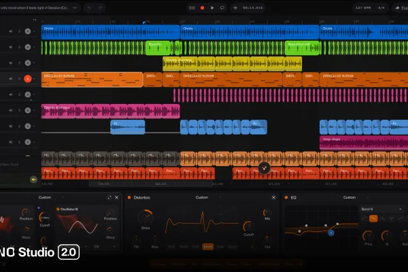Click the Undo arrow icon
The image size is (408, 272).
tap(89, 7)
